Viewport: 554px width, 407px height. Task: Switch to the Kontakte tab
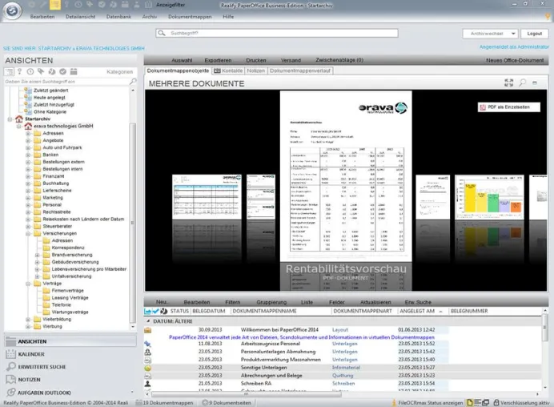[x=228, y=71]
